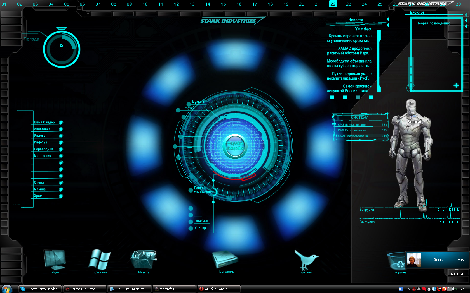The image size is (470, 293).
Task: Click the red Skype status tray icon
Action: pos(424,289)
